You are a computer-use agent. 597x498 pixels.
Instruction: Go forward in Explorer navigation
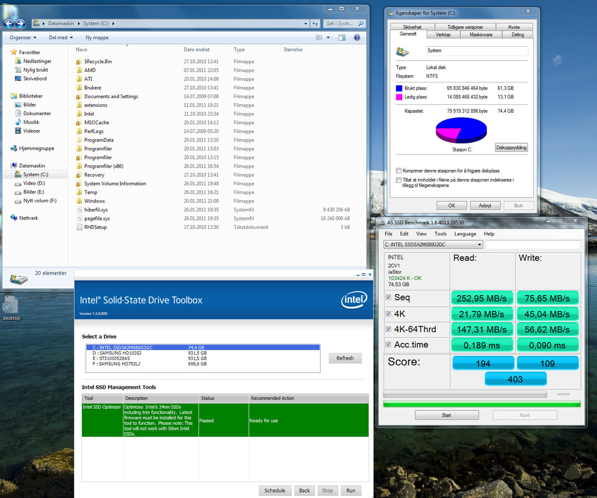(20, 24)
